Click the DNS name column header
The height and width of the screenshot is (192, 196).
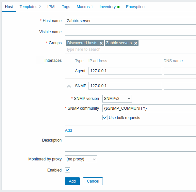(173, 61)
